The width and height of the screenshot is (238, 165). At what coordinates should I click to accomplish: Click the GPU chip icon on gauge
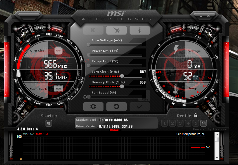[x=58, y=51]
